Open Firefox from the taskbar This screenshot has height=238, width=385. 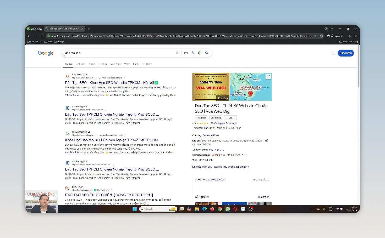tap(212, 209)
